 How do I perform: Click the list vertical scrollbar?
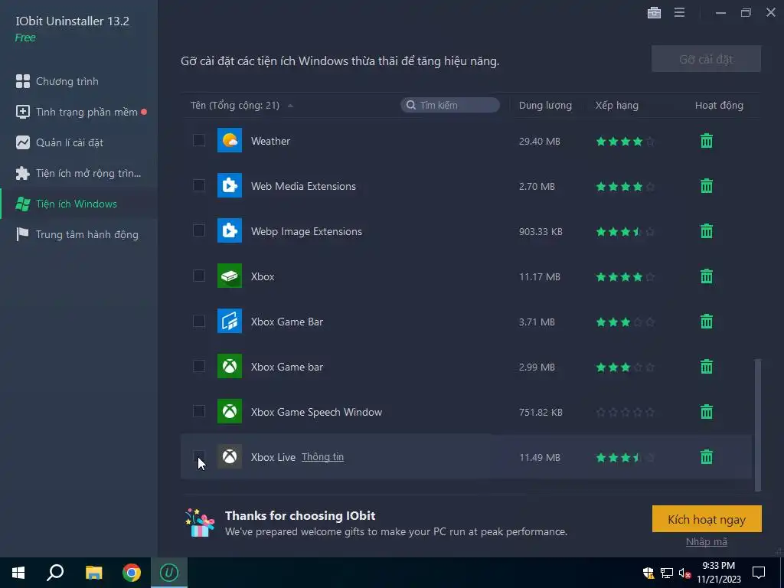tap(757, 425)
